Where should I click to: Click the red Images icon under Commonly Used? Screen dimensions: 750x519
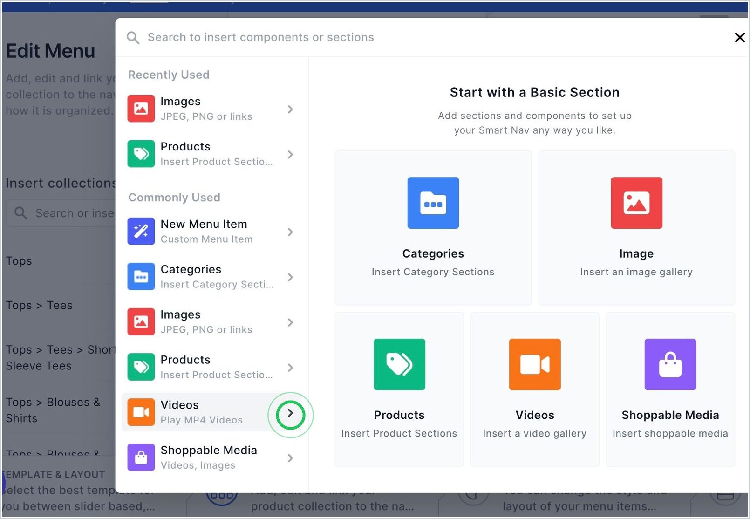click(141, 321)
